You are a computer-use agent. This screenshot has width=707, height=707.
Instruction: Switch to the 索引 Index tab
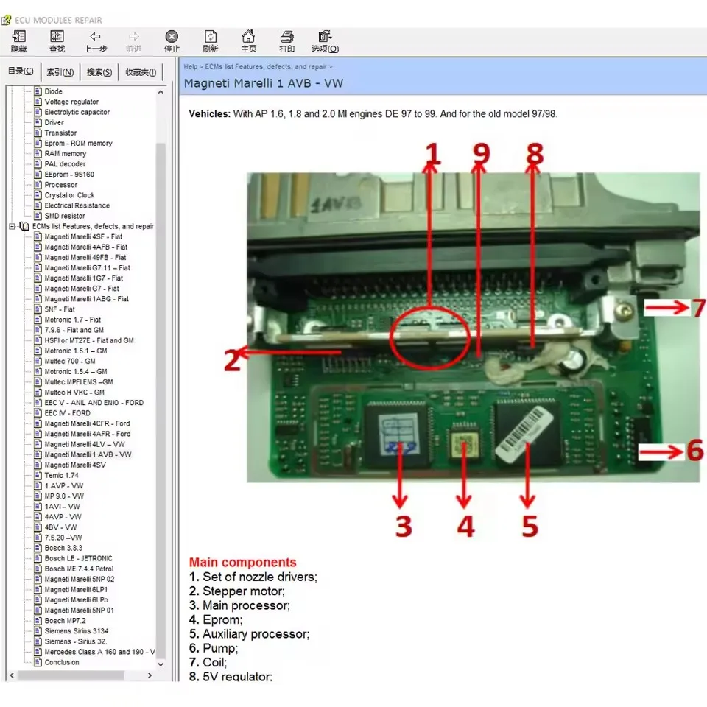click(x=60, y=71)
